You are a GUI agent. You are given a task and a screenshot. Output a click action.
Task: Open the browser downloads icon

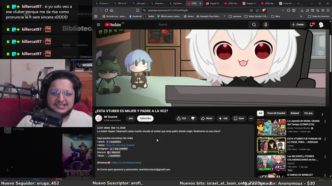[x=302, y=10]
